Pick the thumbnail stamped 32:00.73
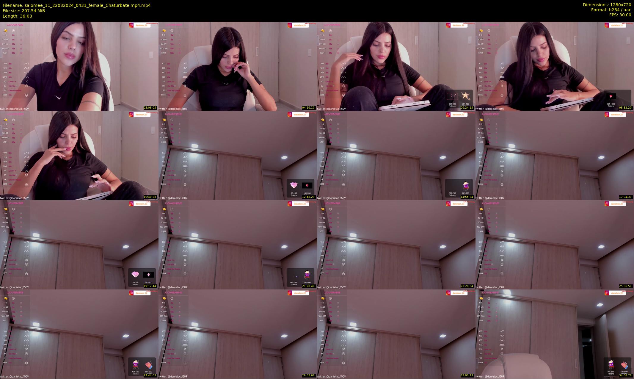This screenshot has height=379, width=634. pos(396,334)
